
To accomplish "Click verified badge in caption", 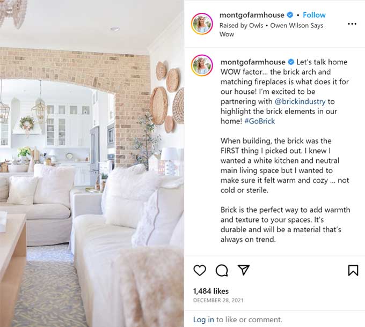I will pos(291,62).
